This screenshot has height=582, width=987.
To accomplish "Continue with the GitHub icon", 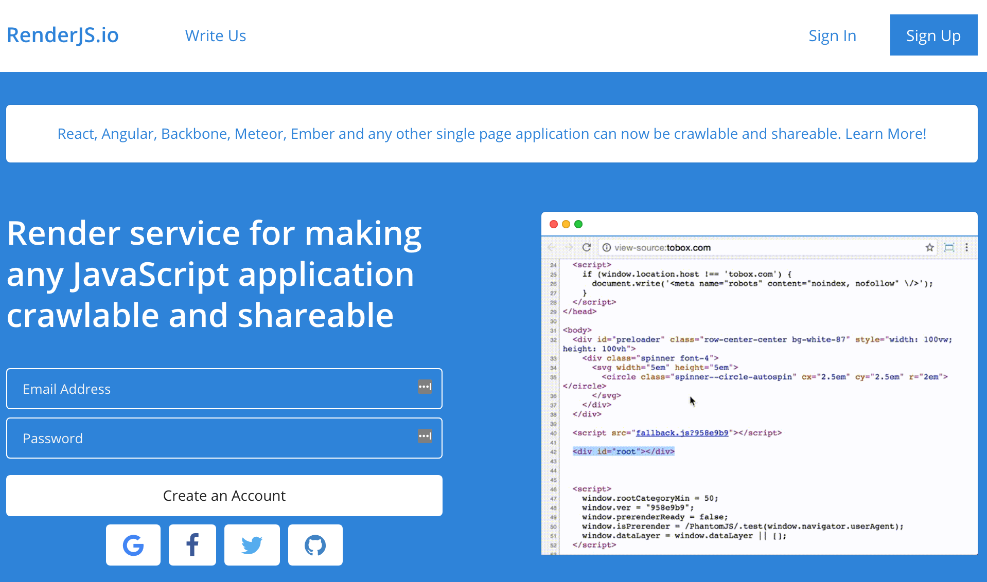I will 315,545.
